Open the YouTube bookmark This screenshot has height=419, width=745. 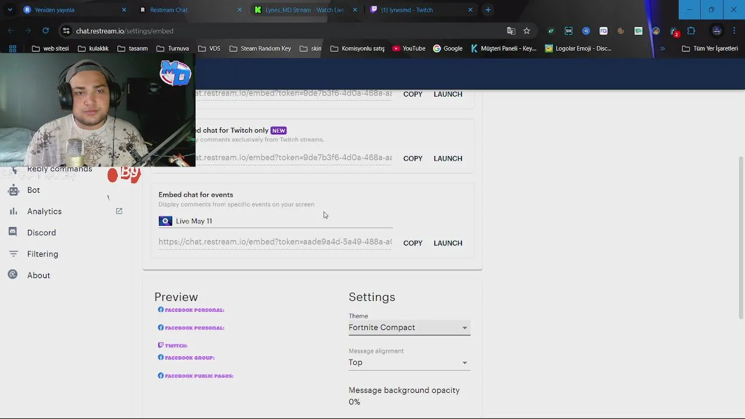pyautogui.click(x=409, y=48)
